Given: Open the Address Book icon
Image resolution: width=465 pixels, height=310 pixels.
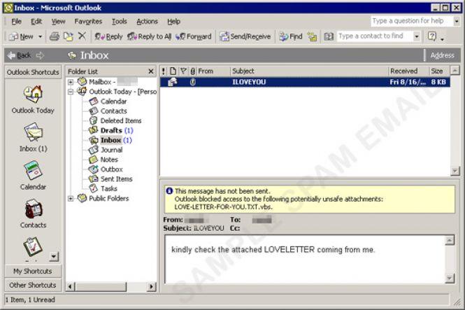Looking at the screenshot, I should (x=329, y=36).
